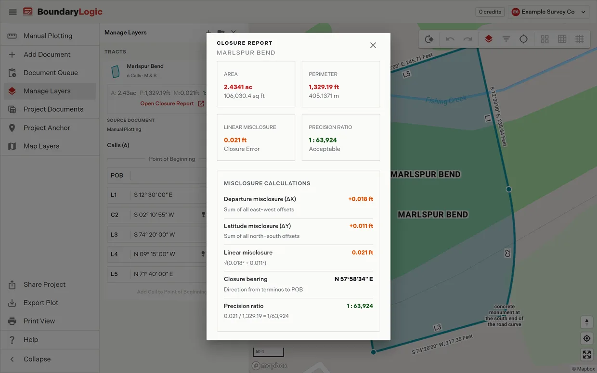Image resolution: width=597 pixels, height=373 pixels.
Task: Open Help
Action: [x=50, y=339]
